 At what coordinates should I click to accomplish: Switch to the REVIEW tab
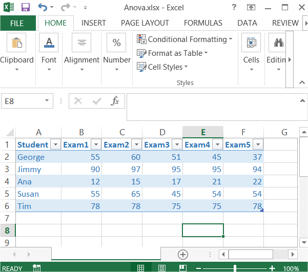pos(285,23)
